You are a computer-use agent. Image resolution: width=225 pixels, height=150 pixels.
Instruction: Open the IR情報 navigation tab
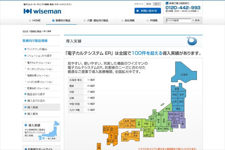152,21
